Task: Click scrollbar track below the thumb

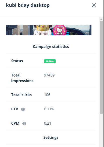Action: (x=101, y=130)
